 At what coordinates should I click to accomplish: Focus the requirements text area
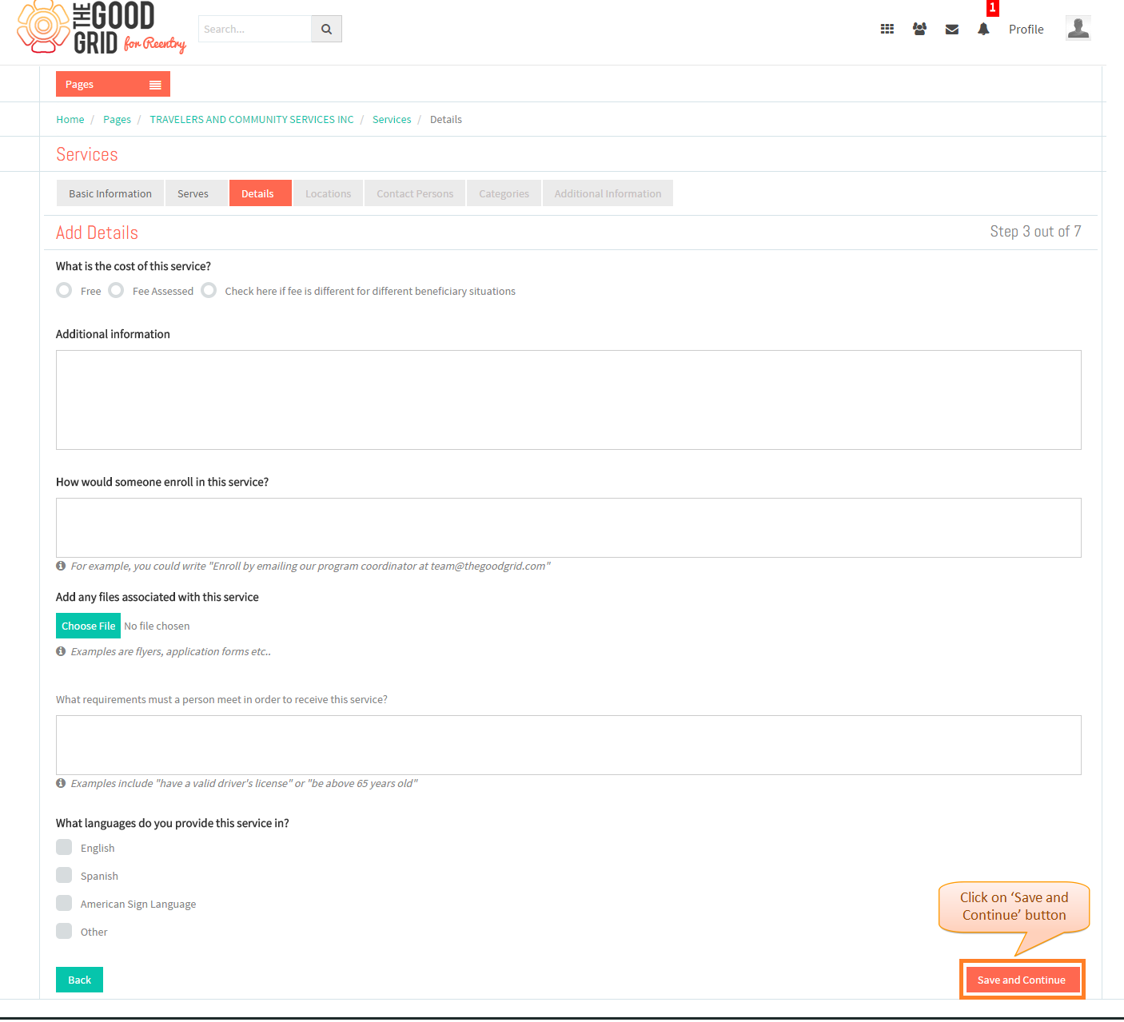tap(568, 745)
